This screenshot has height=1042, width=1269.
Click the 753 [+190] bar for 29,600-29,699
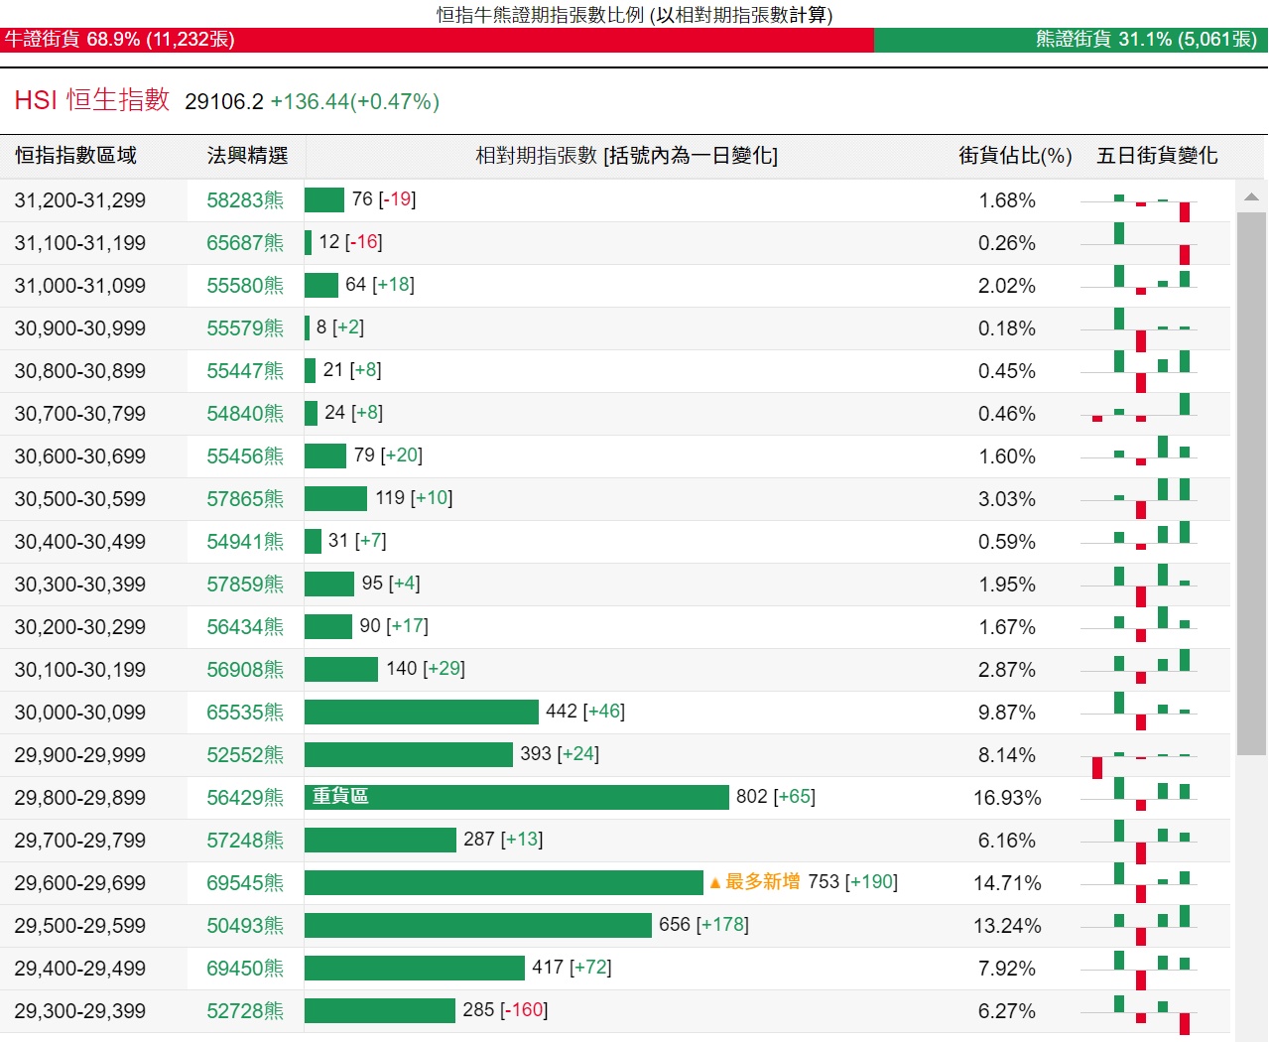tap(504, 882)
